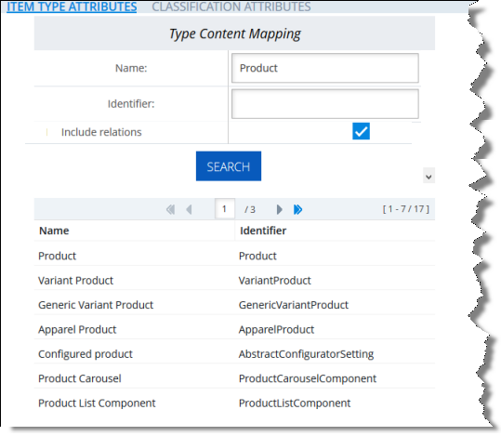Go to previous results page
The height and width of the screenshot is (436, 501).
(x=189, y=209)
